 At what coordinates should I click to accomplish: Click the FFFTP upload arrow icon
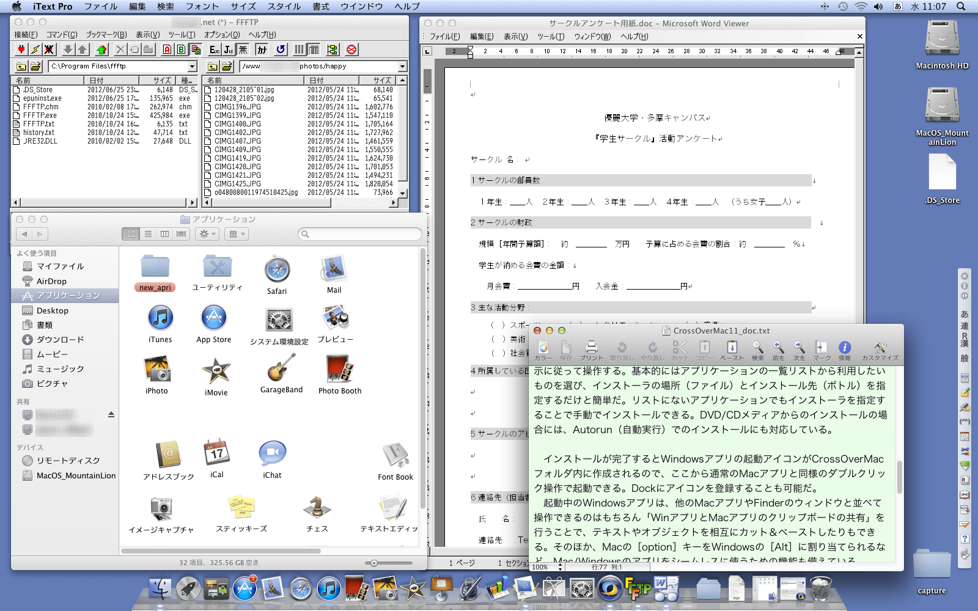[x=83, y=49]
